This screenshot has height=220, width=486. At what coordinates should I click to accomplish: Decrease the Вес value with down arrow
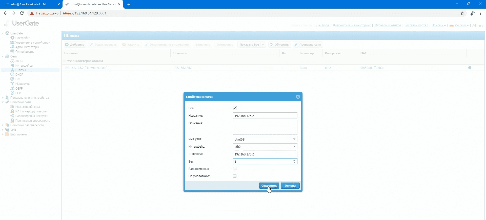tap(294, 163)
